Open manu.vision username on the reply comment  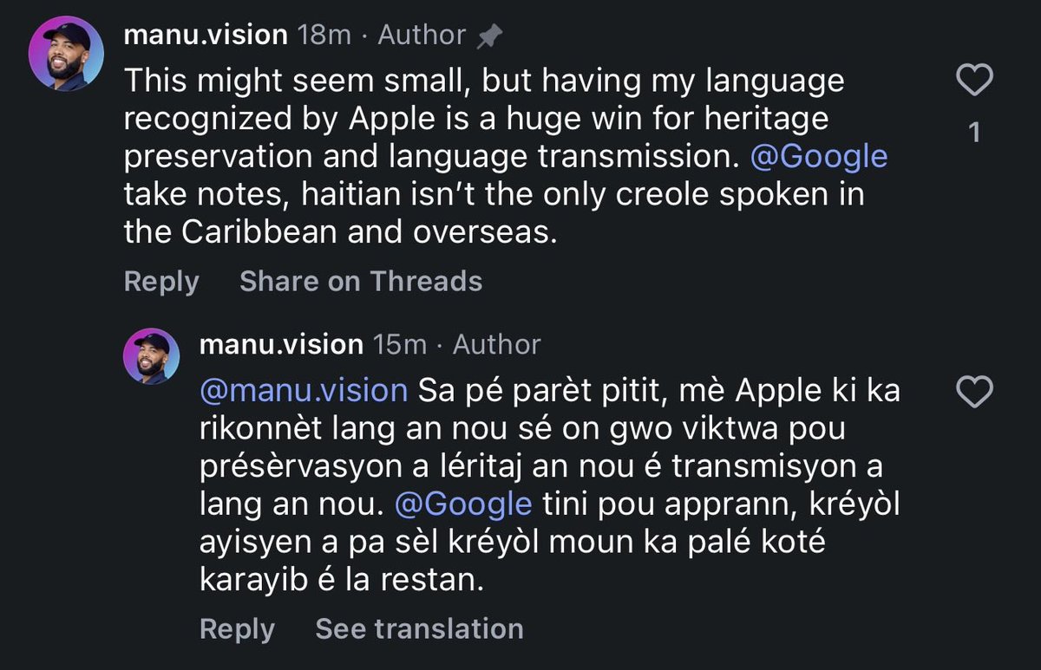click(281, 344)
